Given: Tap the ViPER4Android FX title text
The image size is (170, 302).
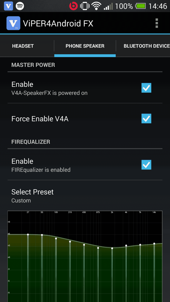Looking at the screenshot, I should 58,23.
